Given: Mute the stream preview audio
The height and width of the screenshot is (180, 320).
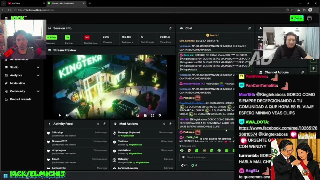Looking at the screenshot, I should (67, 115).
